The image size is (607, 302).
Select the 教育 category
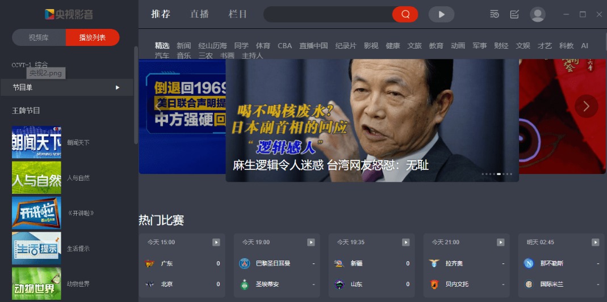[436, 45]
